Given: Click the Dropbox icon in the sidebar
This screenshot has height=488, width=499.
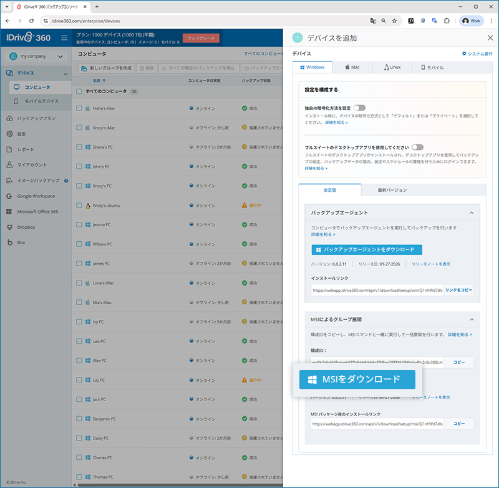Looking at the screenshot, I should 9,227.
